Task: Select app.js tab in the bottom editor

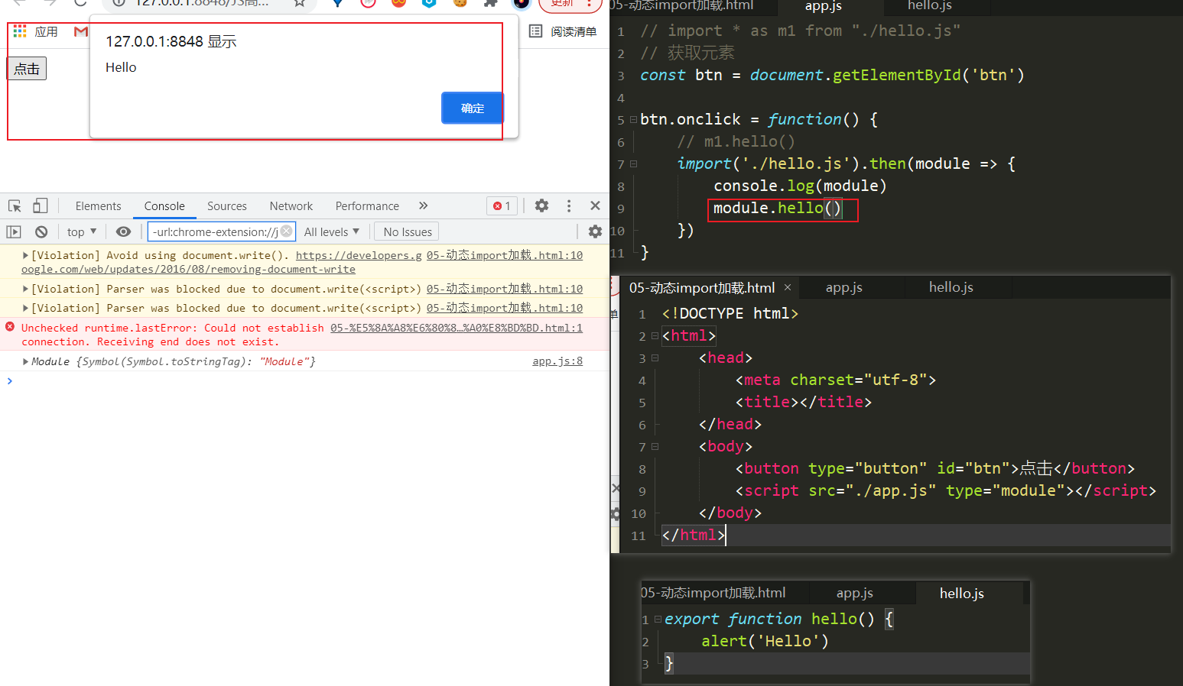Action: coord(855,593)
